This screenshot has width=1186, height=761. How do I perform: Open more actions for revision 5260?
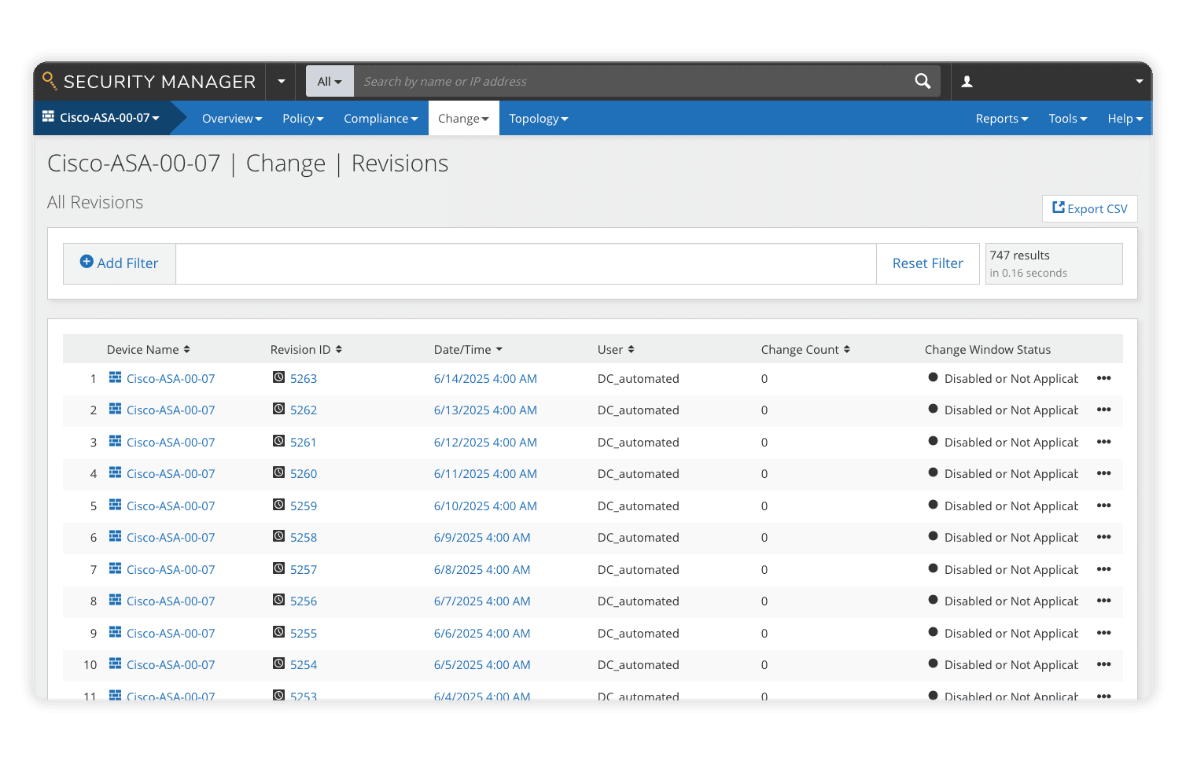pyautogui.click(x=1104, y=473)
